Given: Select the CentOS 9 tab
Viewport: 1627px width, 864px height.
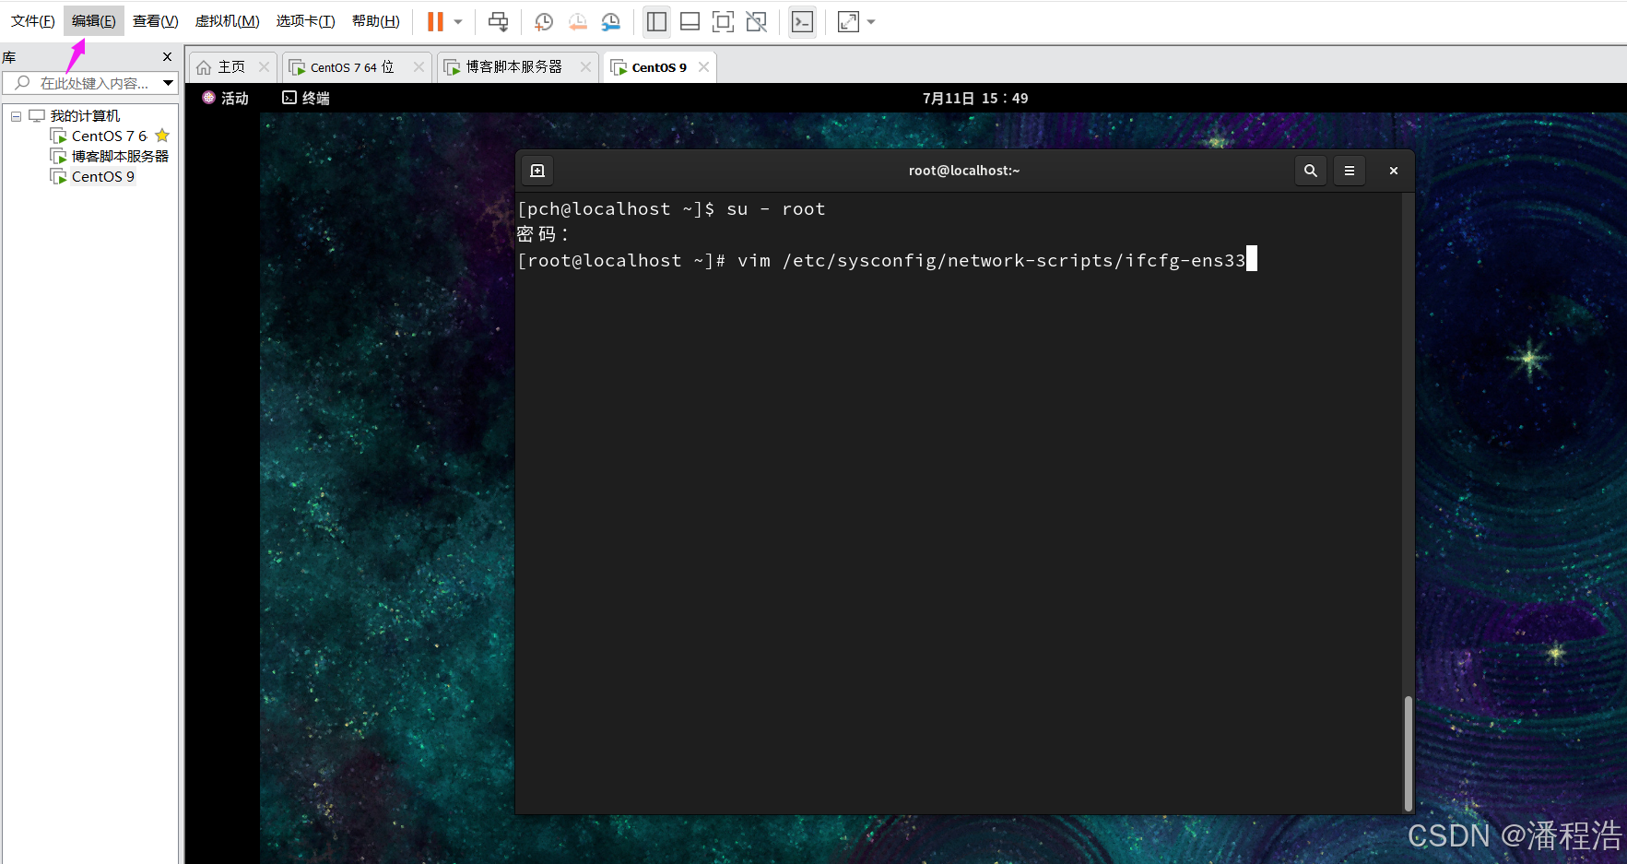Looking at the screenshot, I should (x=658, y=67).
